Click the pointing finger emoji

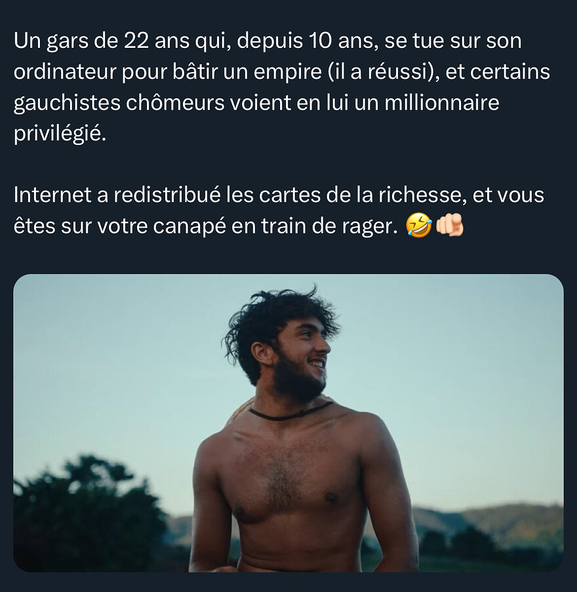tap(450, 226)
